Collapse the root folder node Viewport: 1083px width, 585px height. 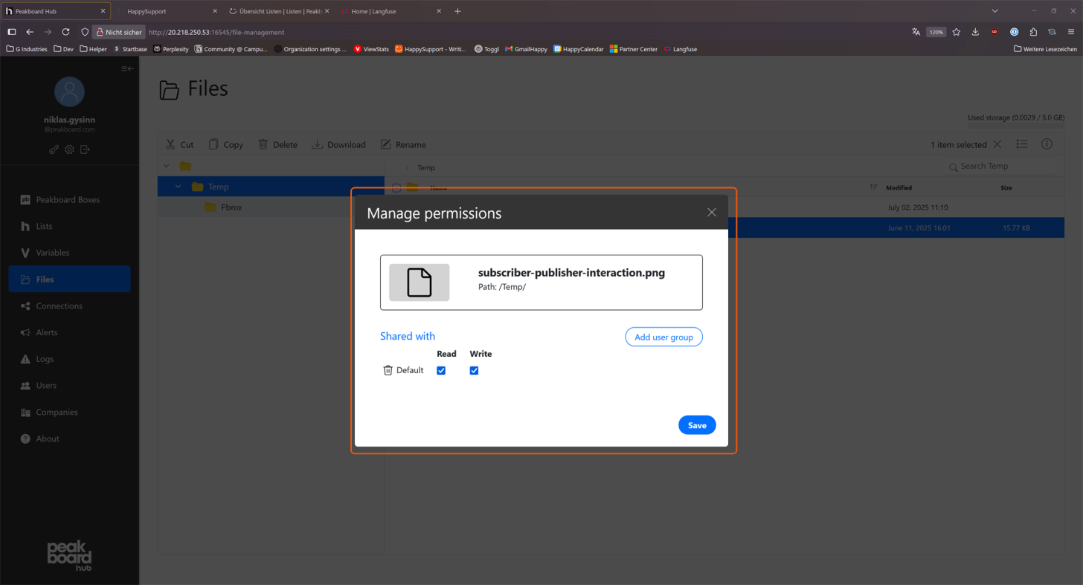pyautogui.click(x=167, y=165)
